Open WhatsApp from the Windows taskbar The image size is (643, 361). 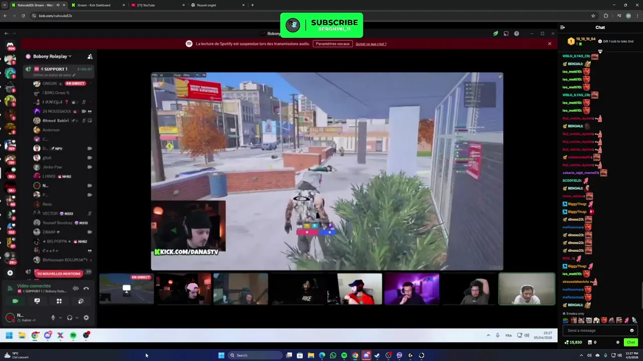point(333,355)
